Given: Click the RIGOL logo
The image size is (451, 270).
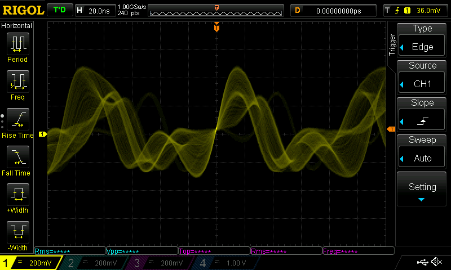Looking at the screenshot, I should tap(23, 11).
